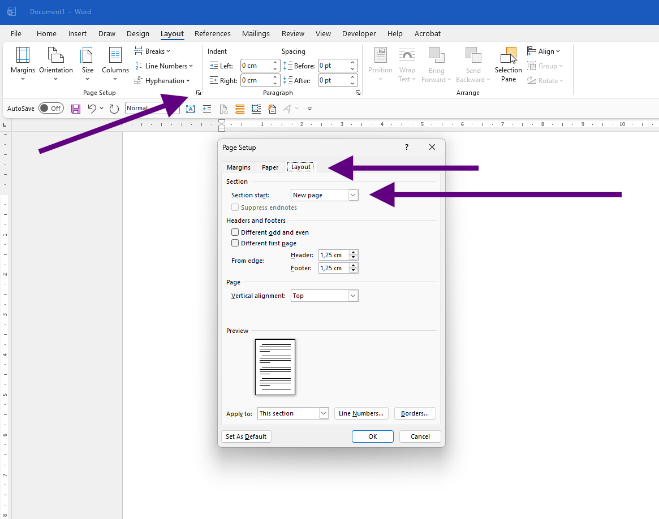Open the paper Size menu
The width and height of the screenshot is (659, 519).
[88, 64]
